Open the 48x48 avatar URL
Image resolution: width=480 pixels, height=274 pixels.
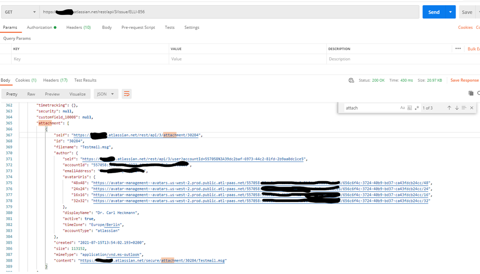[262, 183]
